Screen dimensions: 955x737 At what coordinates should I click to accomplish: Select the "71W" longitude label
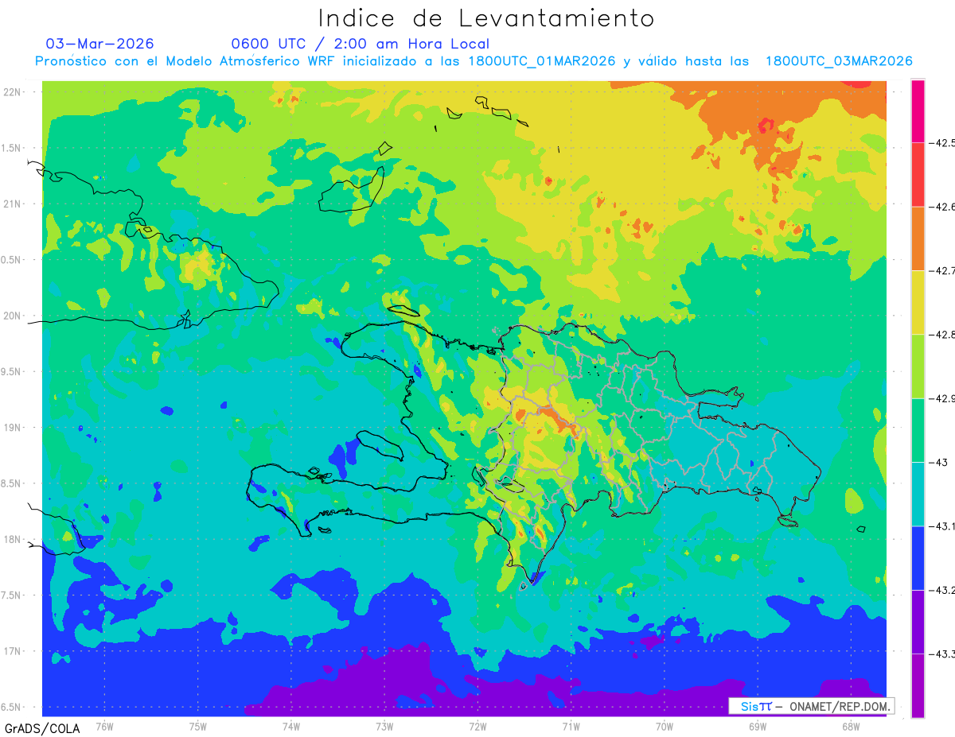(x=571, y=726)
